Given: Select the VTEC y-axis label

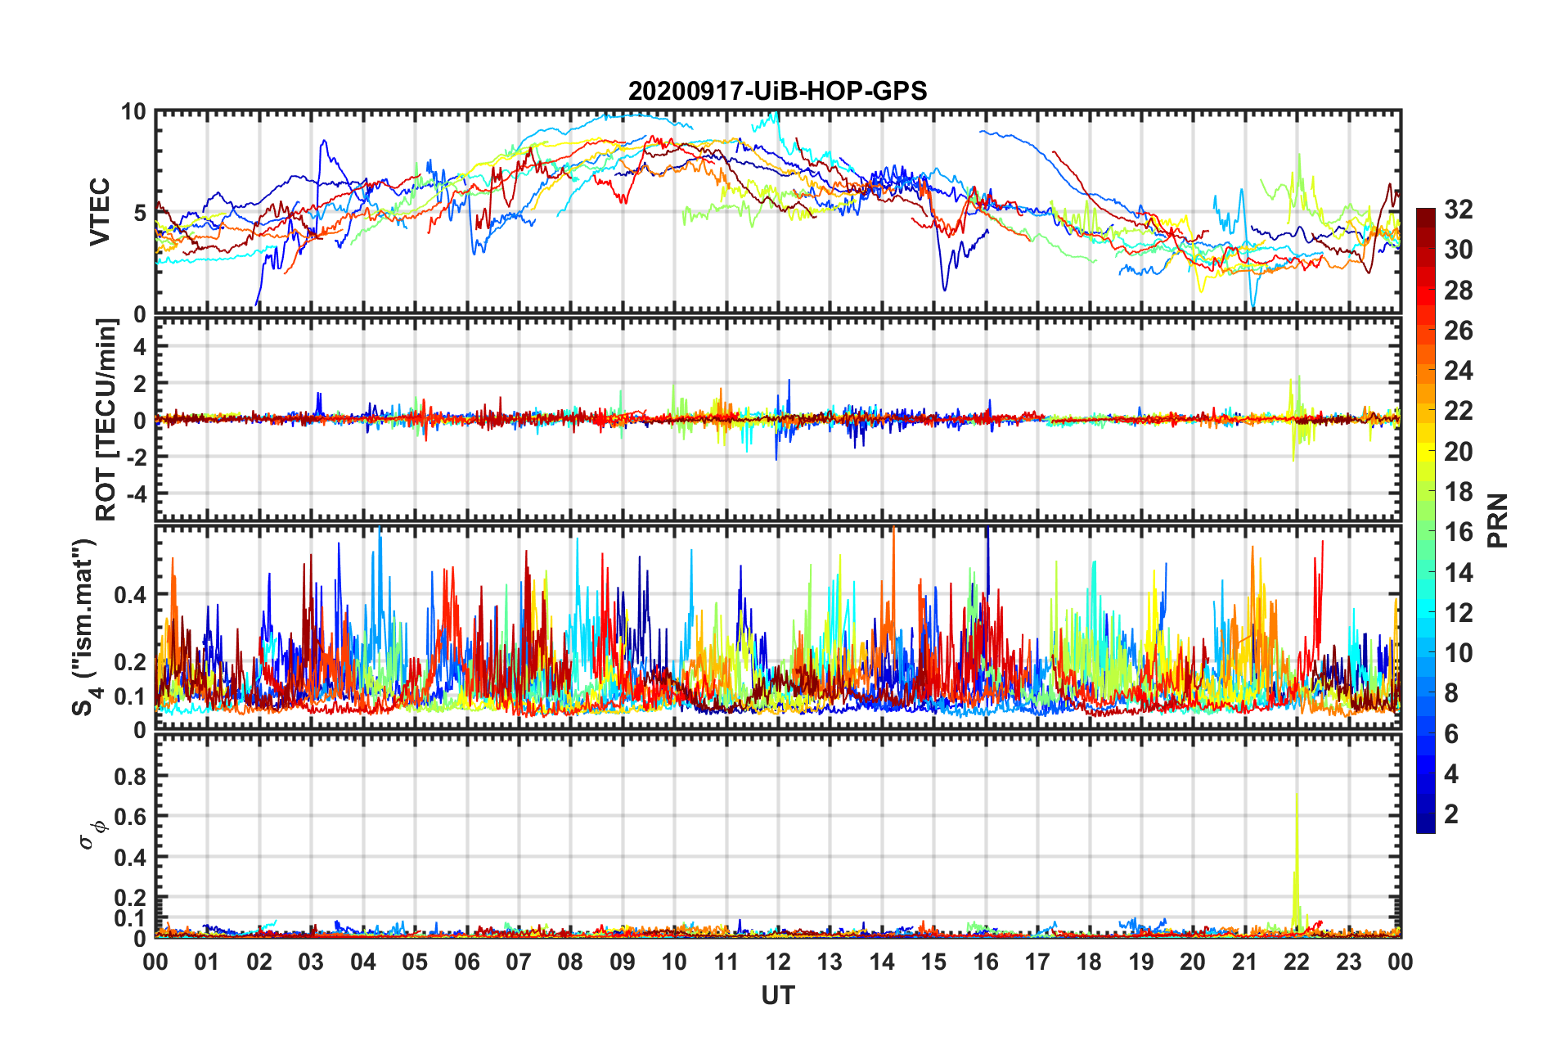Looking at the screenshot, I should [100, 212].
